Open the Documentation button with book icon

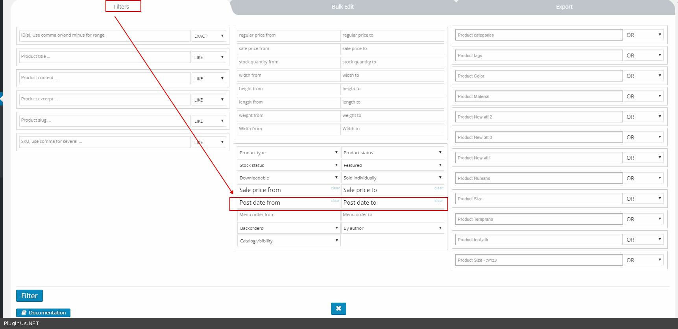click(43, 312)
